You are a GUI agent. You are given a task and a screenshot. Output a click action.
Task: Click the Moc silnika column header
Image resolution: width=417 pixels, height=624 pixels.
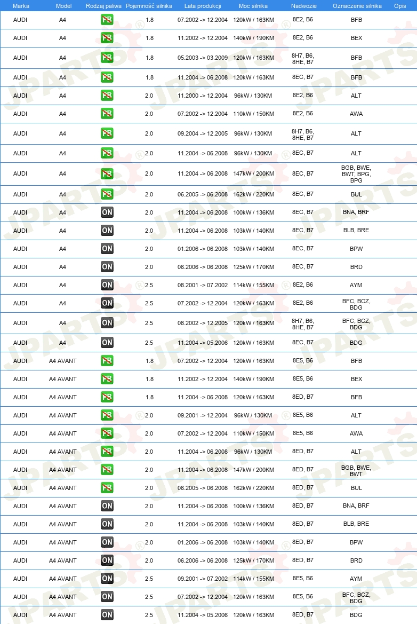point(253,6)
